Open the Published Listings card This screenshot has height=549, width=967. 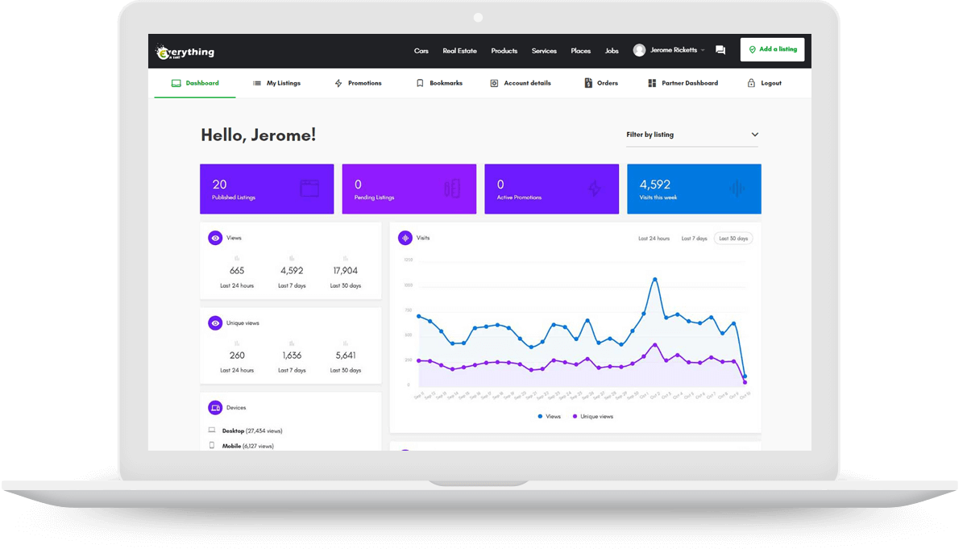click(267, 189)
